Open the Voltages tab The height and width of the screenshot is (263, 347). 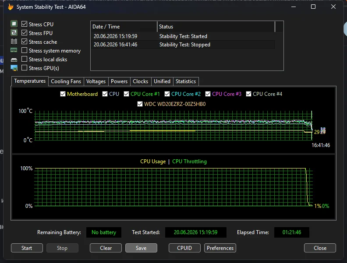[96, 81]
